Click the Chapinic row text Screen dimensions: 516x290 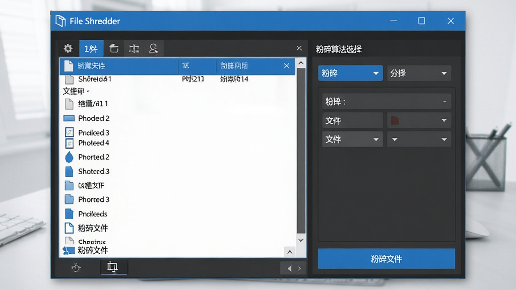(x=92, y=242)
